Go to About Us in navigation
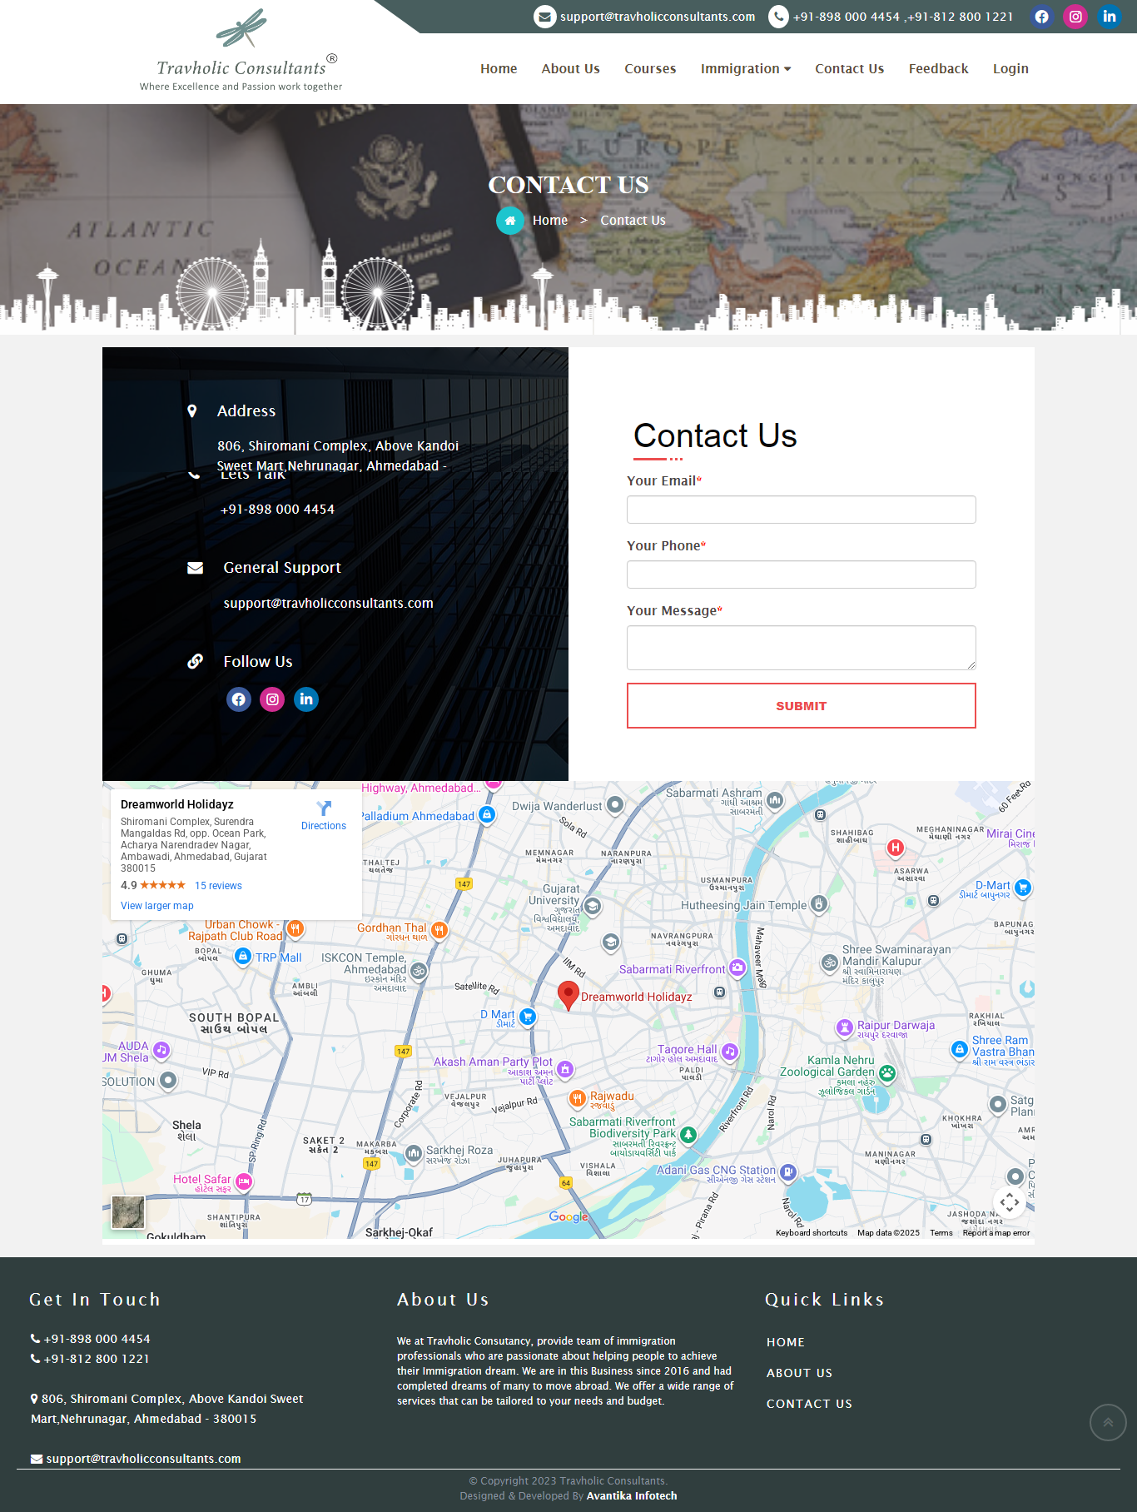This screenshot has width=1137, height=1512. [x=570, y=69]
